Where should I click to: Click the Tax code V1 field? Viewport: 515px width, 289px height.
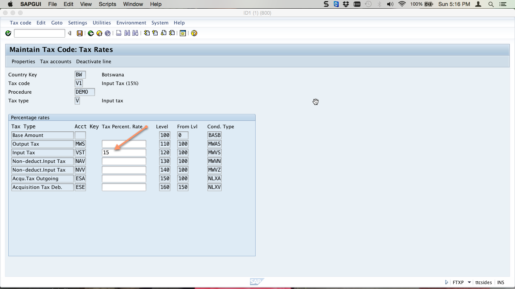79,83
